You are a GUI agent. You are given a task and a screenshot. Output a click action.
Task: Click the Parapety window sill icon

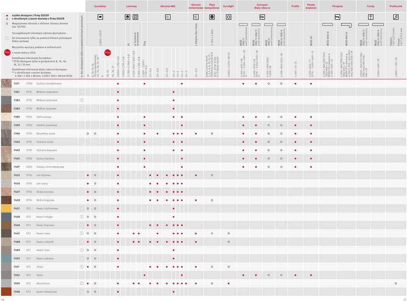point(337,17)
